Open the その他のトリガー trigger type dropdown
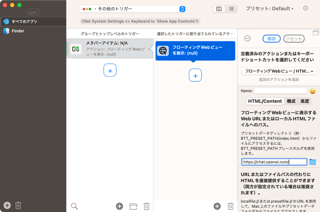This screenshot has width=320, height=212. click(132, 9)
